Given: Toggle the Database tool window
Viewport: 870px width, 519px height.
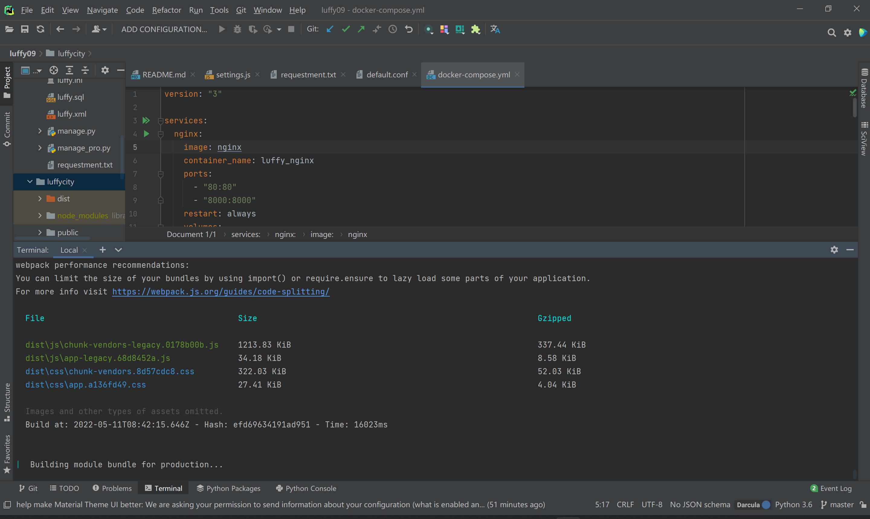Looking at the screenshot, I should 864,88.
